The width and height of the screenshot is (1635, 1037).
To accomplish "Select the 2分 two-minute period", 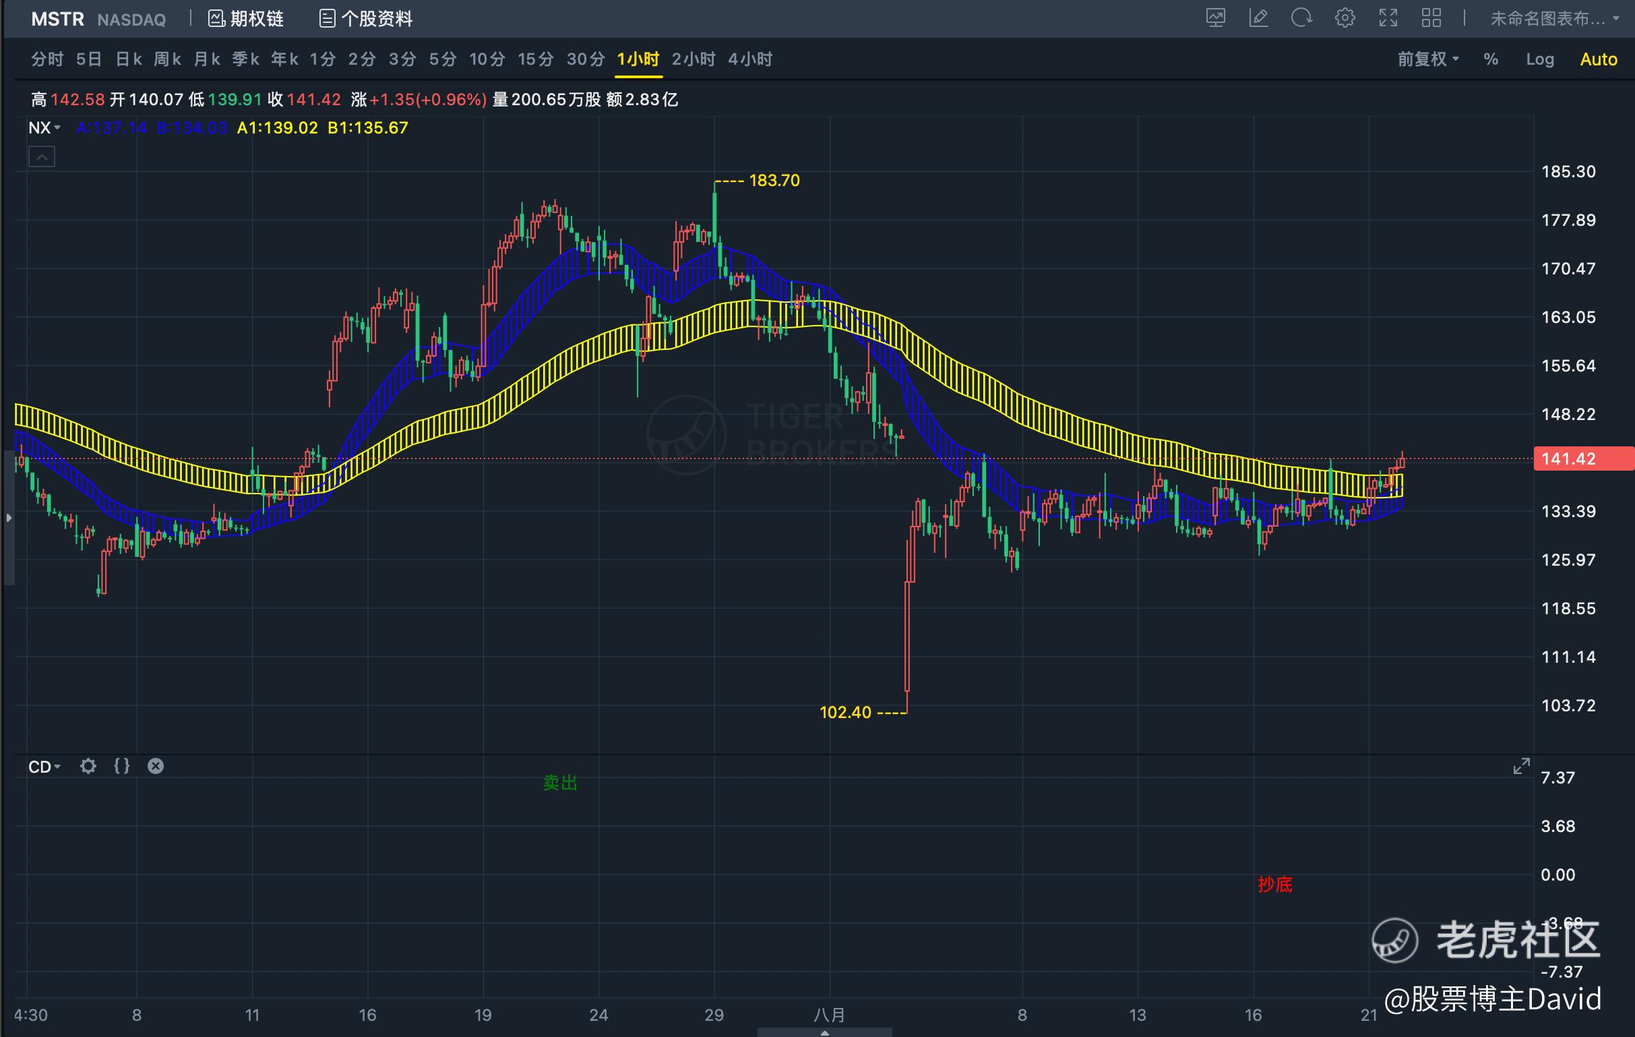I will point(362,59).
